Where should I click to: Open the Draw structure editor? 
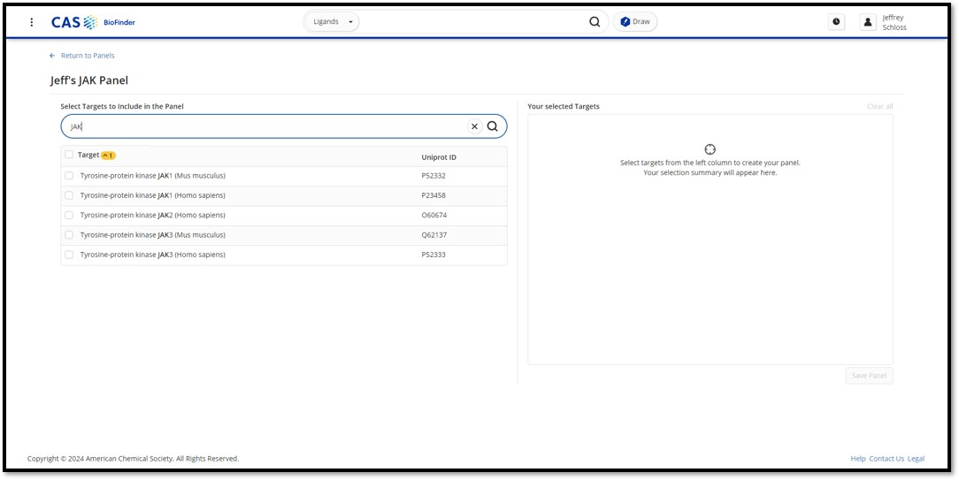635,22
